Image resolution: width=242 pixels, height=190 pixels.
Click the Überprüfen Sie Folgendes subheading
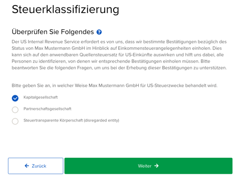(53, 32)
